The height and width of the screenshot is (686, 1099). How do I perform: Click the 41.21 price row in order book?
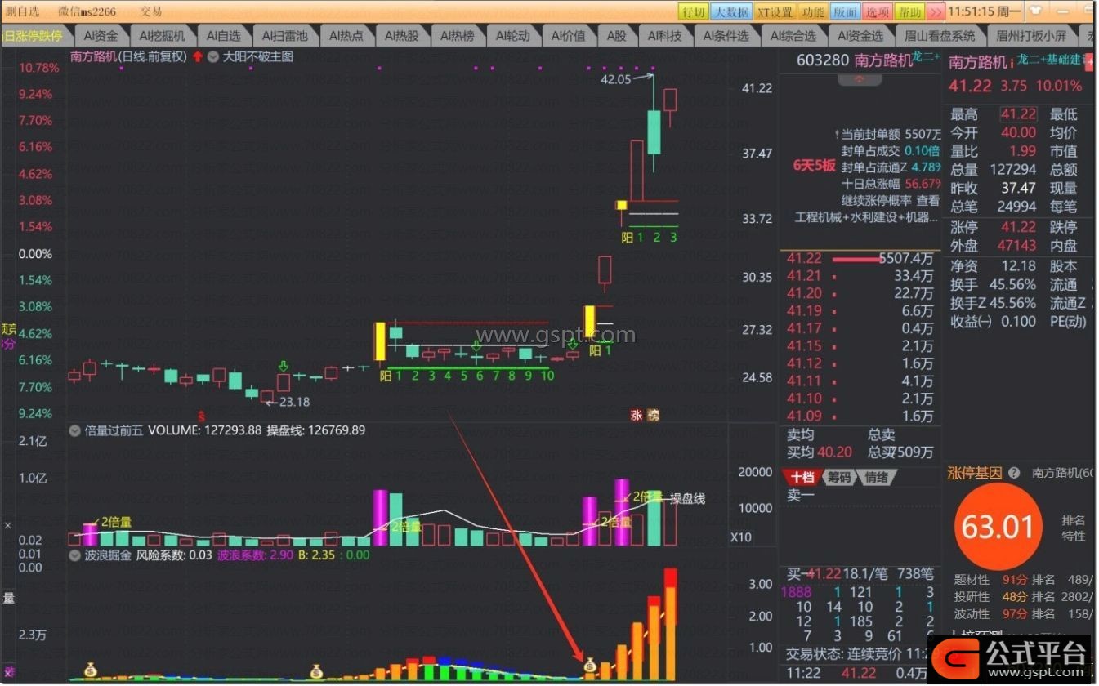click(860, 276)
